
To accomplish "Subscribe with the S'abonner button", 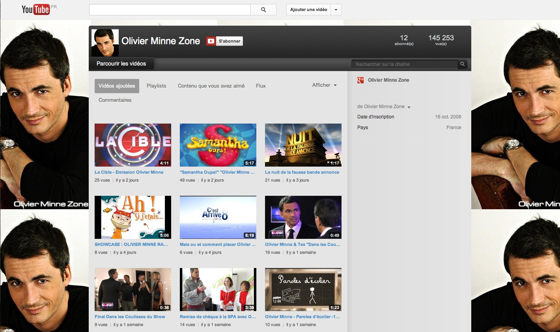I will coord(224,41).
